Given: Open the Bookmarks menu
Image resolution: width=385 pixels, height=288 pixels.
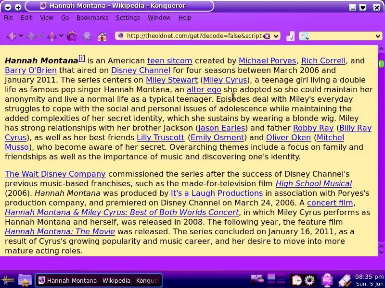Looking at the screenshot, I should 92,18.
